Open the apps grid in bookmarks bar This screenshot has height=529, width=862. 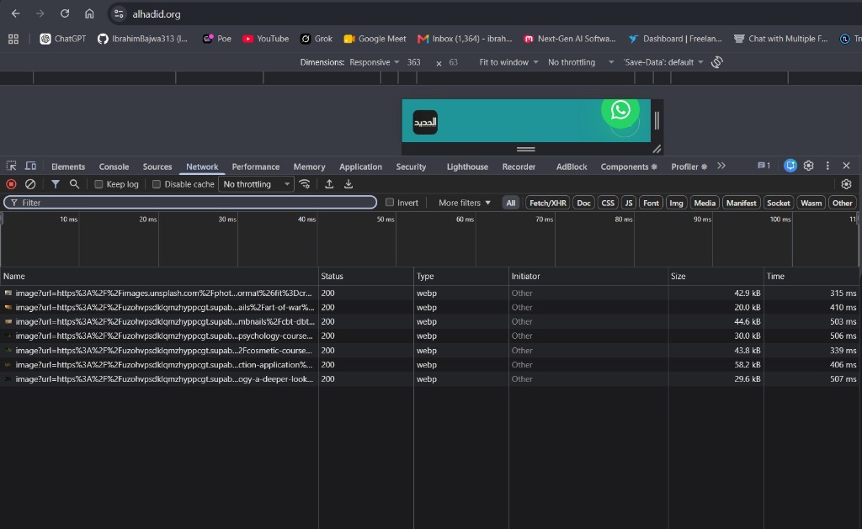pyautogui.click(x=13, y=39)
